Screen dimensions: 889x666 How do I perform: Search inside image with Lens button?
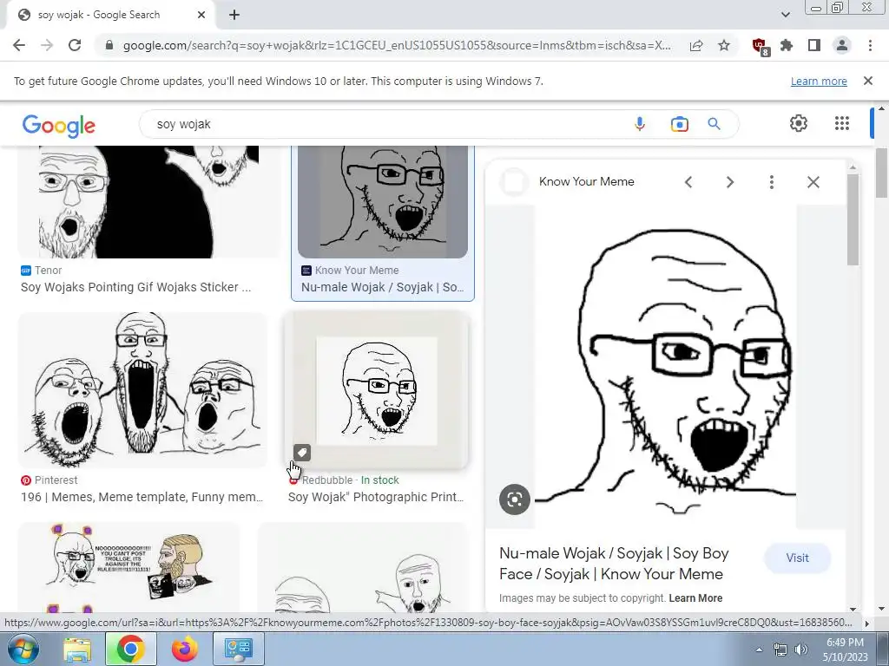(514, 499)
